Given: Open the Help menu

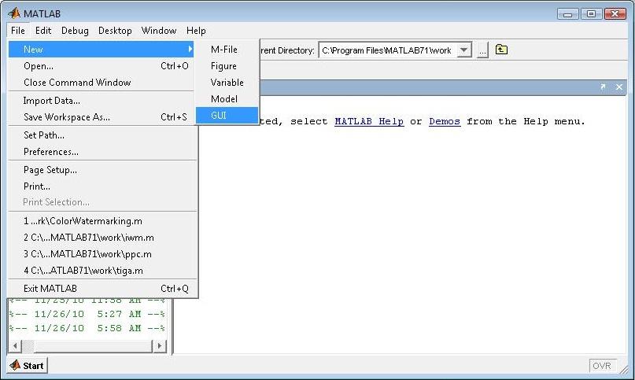Looking at the screenshot, I should click(x=196, y=31).
